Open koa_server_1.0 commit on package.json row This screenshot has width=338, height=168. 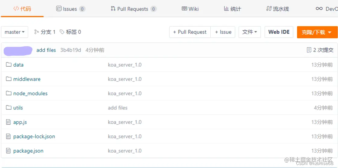tap(125, 151)
